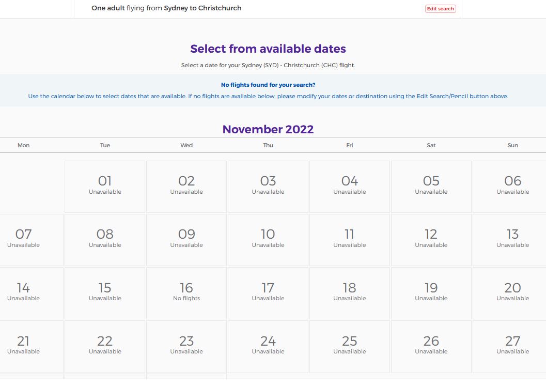Pick November 03 on the calendar
Image resolution: width=546 pixels, height=387 pixels.
[x=268, y=186]
